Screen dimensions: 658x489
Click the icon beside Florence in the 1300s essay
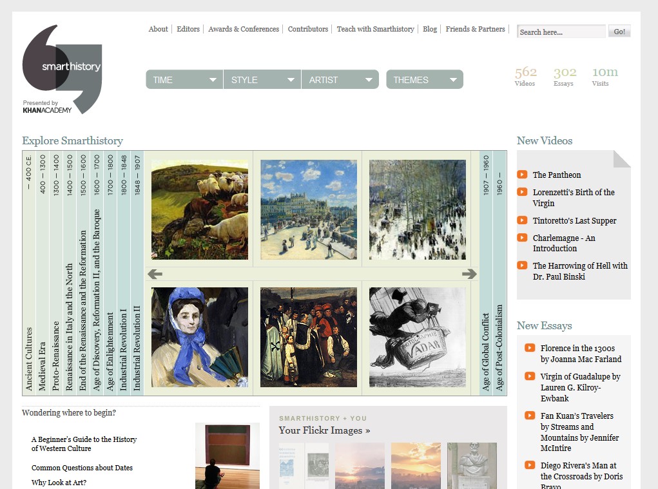[530, 348]
